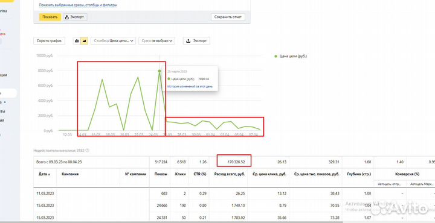Select the Недействительные клики: 3182 text
This screenshot has width=435, height=223.
click(x=59, y=151)
